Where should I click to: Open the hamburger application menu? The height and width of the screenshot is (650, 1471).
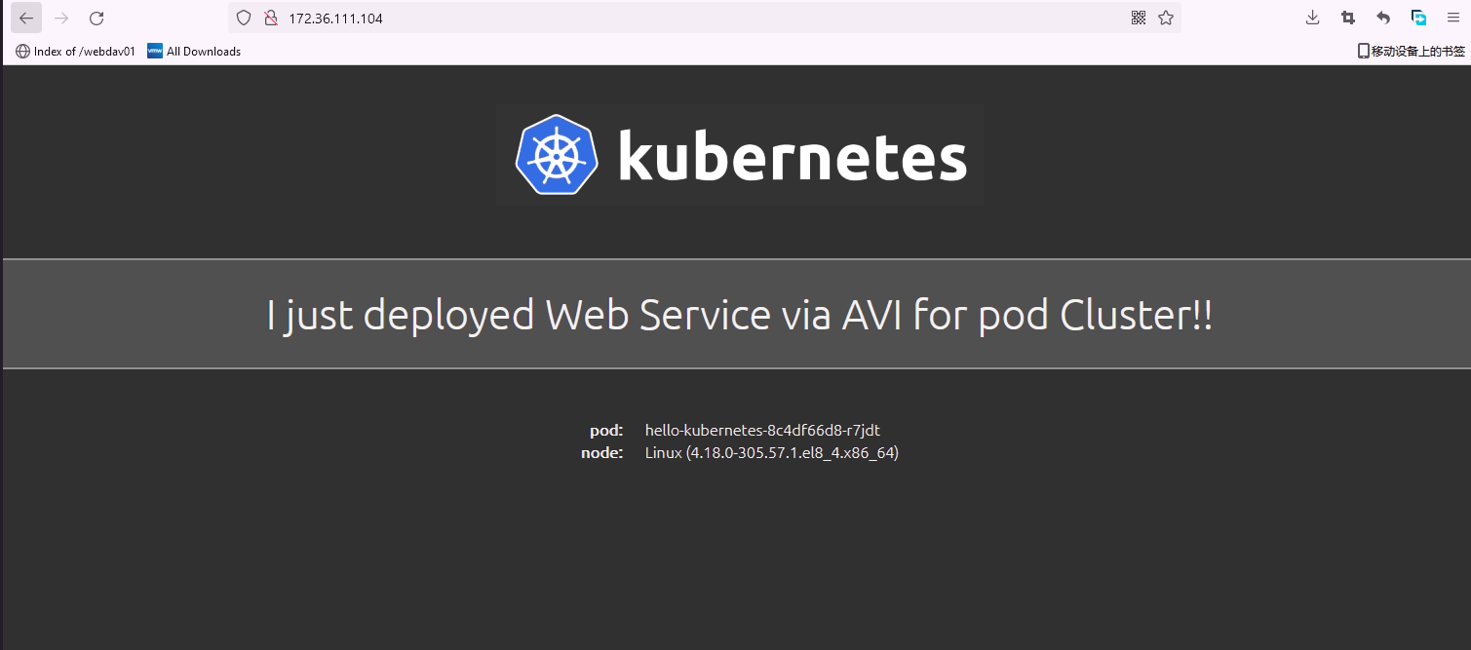[x=1452, y=18]
